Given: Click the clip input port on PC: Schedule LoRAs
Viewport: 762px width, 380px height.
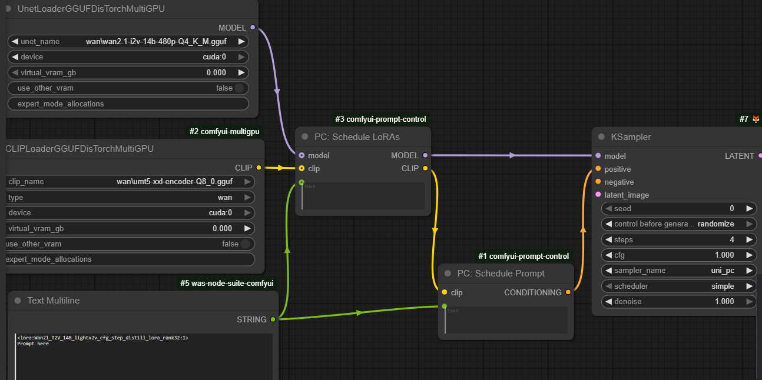Looking at the screenshot, I should pyautogui.click(x=302, y=169).
